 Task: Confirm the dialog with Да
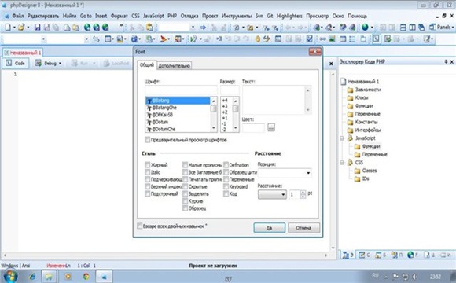click(x=270, y=228)
